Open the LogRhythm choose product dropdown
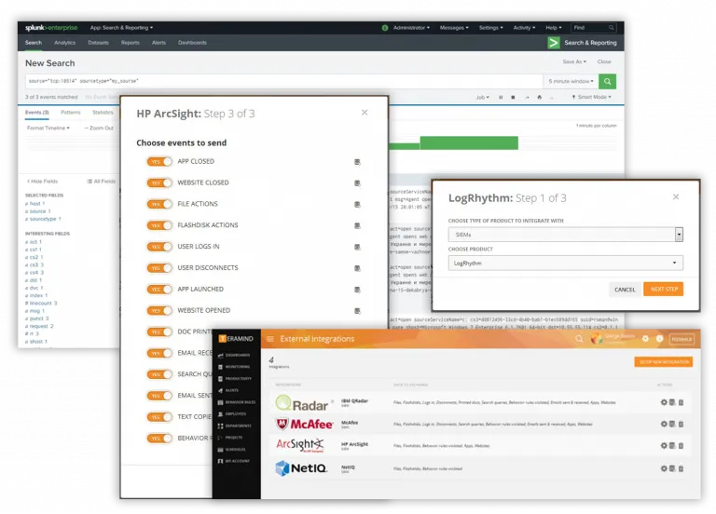 tap(565, 264)
